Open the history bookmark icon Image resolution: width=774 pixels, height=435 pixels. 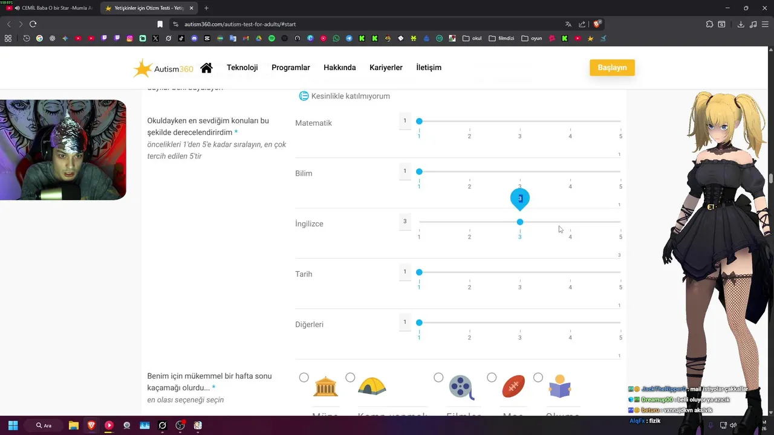click(27, 38)
